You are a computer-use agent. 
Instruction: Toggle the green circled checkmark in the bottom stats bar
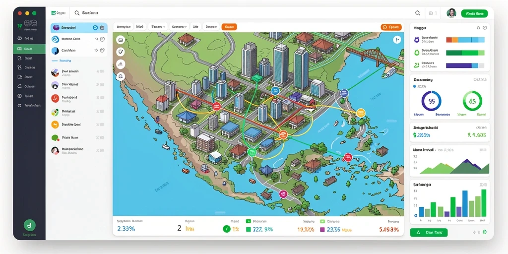click(x=226, y=229)
